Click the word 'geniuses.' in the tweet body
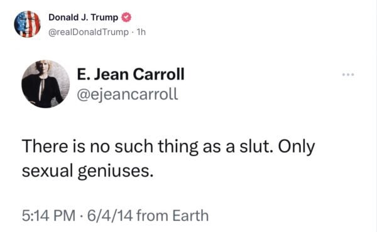377x232 pixels. (116, 172)
